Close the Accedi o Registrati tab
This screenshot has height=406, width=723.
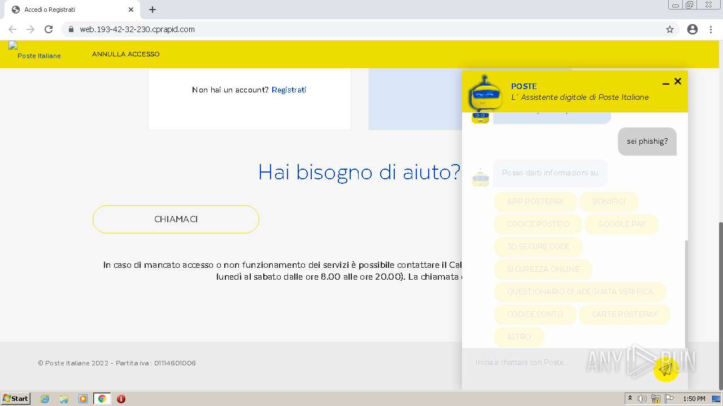point(131,10)
